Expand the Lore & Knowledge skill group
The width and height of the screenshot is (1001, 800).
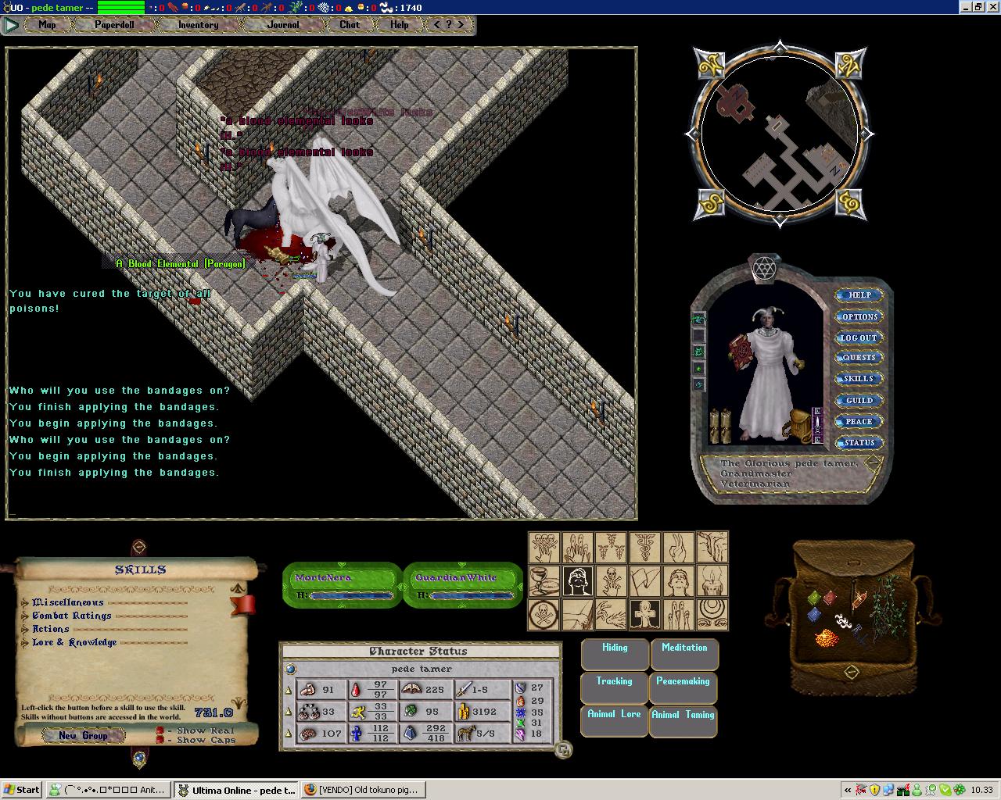[26, 643]
